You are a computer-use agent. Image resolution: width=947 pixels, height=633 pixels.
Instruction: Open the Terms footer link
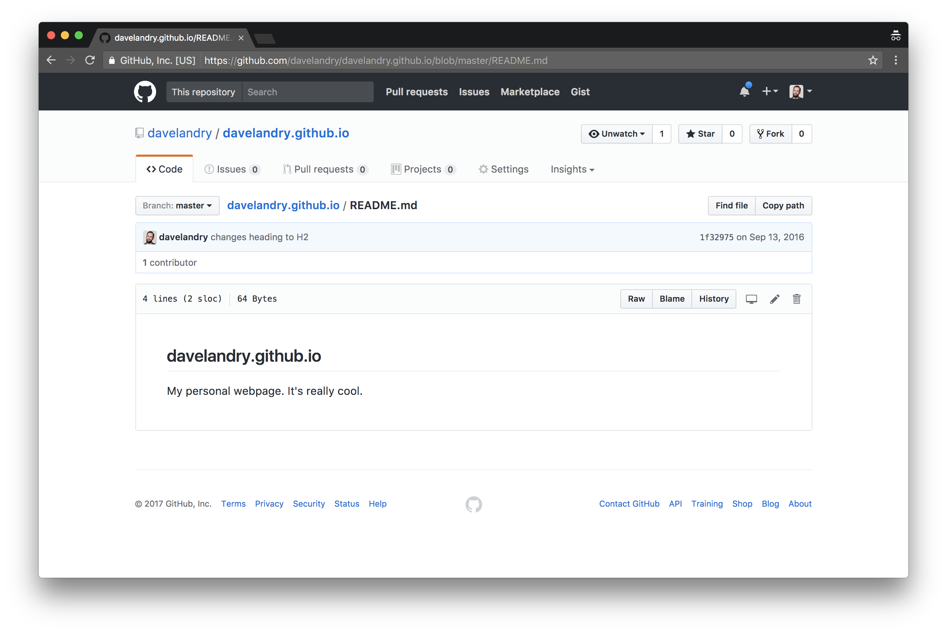click(233, 504)
